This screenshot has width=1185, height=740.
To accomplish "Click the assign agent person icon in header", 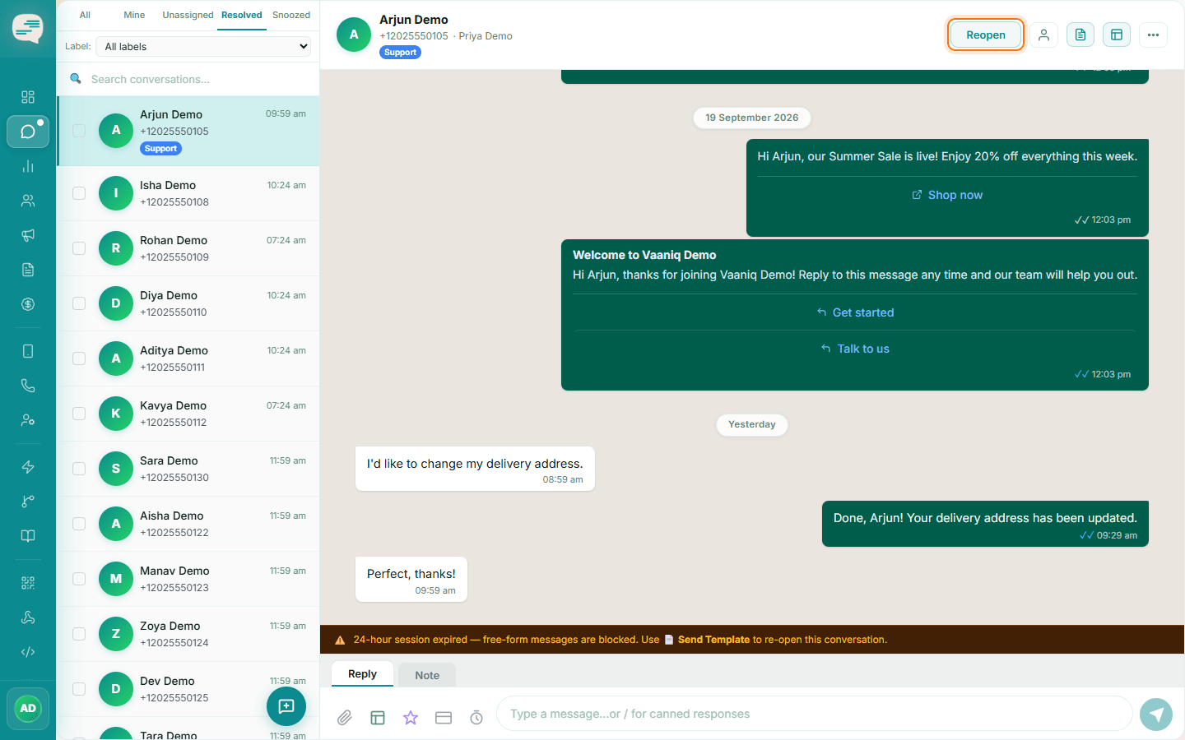I will tap(1043, 35).
